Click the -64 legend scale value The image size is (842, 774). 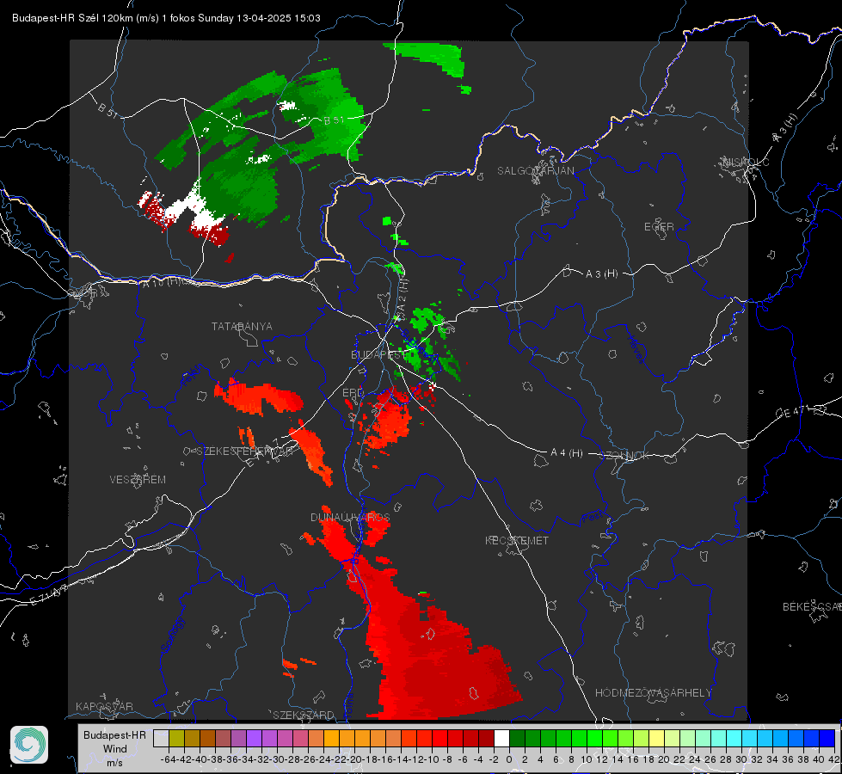click(x=168, y=759)
